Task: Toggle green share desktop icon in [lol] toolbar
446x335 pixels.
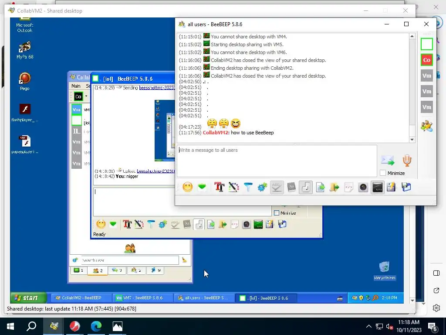Action: point(258,225)
